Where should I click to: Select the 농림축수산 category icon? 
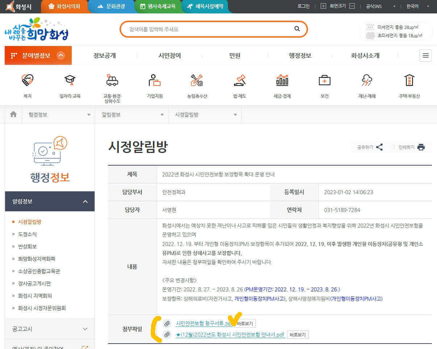[197, 80]
